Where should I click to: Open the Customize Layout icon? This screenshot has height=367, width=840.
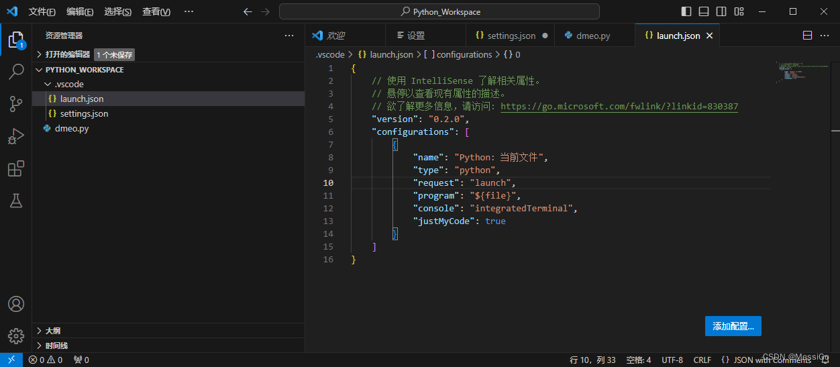[739, 11]
